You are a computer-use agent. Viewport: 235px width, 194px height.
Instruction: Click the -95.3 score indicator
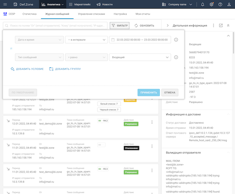tap(103, 169)
